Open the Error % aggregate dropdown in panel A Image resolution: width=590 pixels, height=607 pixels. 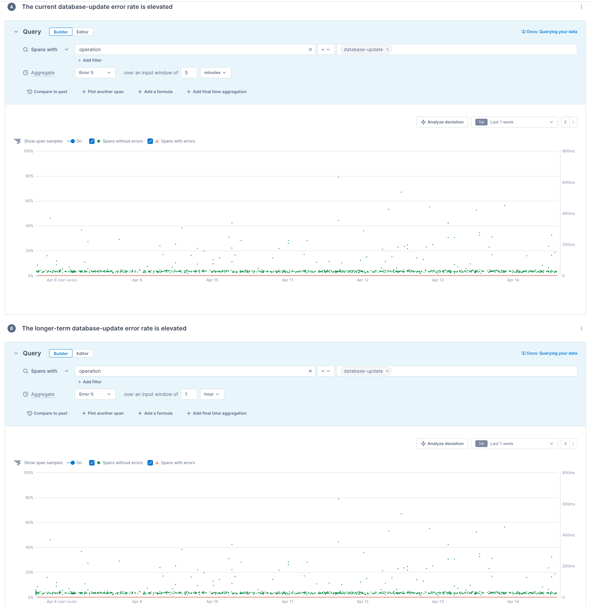[95, 73]
